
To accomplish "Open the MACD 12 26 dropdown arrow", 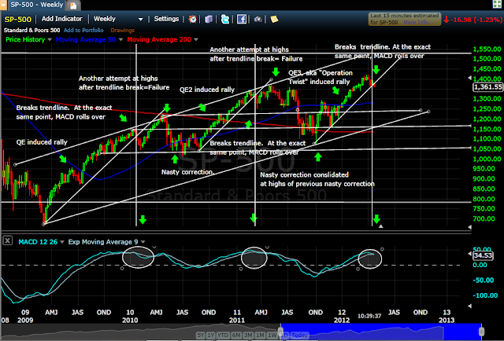I will (62, 242).
